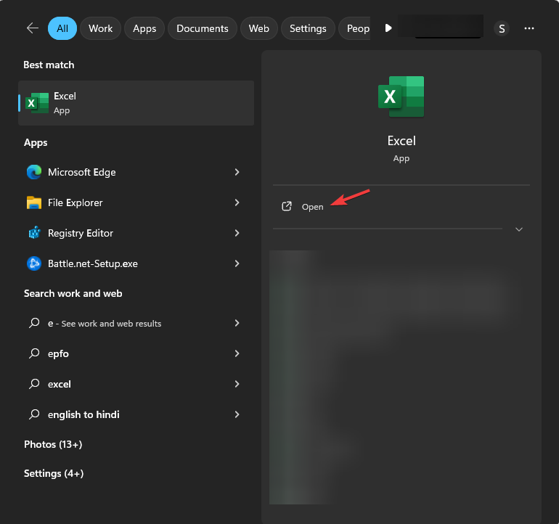Screen dimensions: 559x524
Task: Open the three-dot more options menu
Action: pos(529,28)
